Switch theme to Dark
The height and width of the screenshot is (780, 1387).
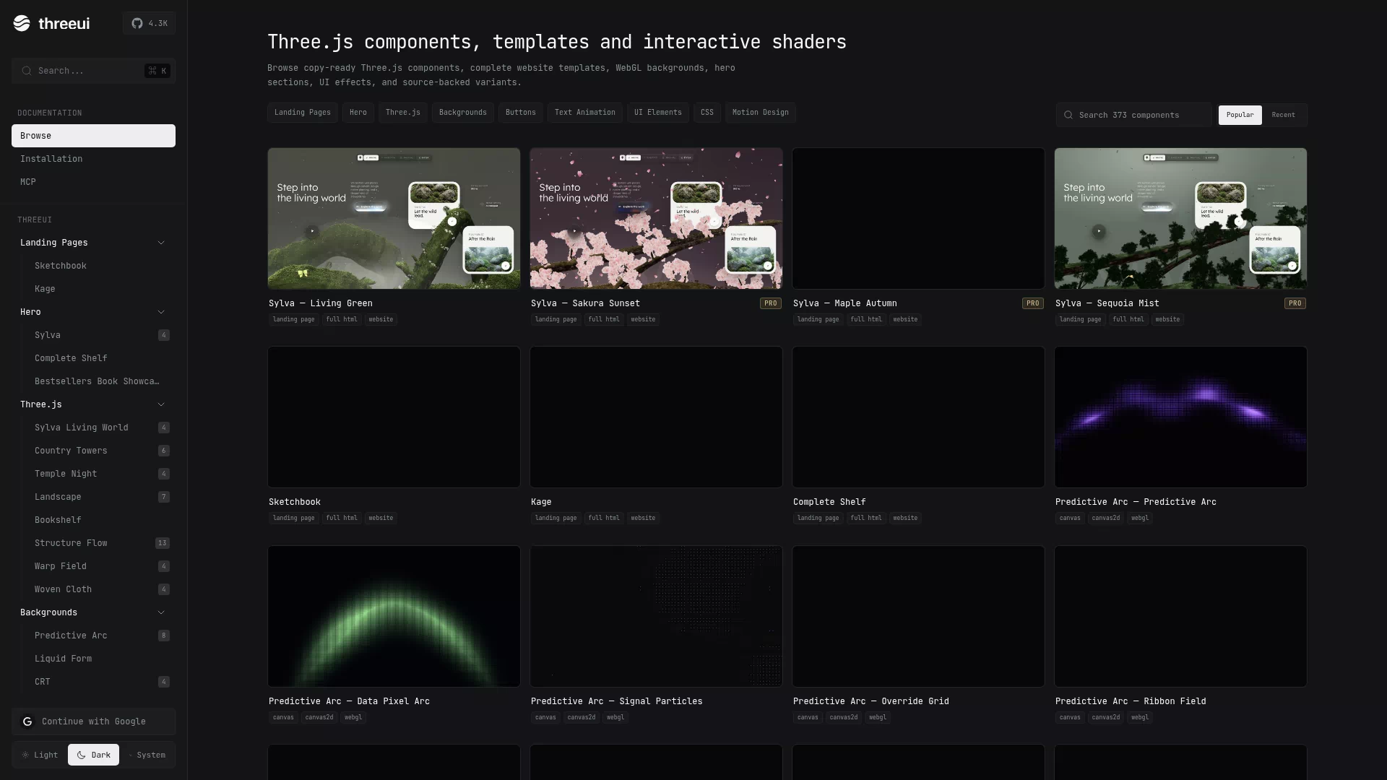coord(93,755)
